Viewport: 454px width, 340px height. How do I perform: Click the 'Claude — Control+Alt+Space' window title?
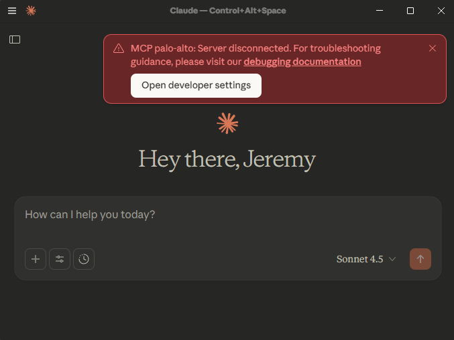[227, 11]
